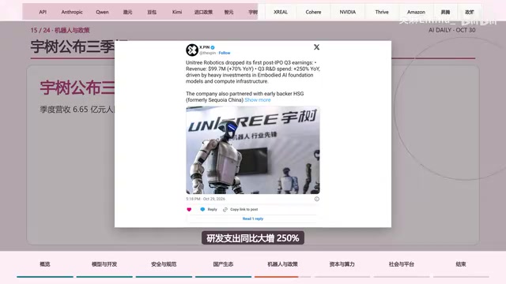Click the blue reply bubble icon
Screen dimensions: 506x284
click(x=202, y=210)
